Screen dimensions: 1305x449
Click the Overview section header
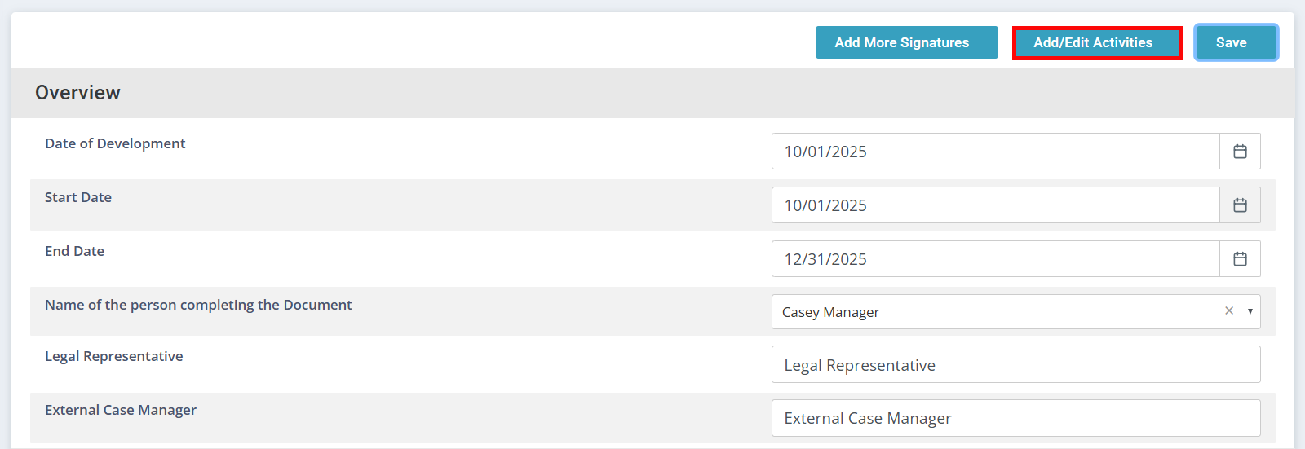(77, 93)
